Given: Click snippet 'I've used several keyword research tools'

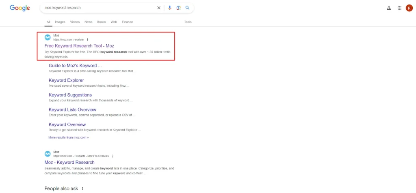Looking at the screenshot, I should (89, 86).
